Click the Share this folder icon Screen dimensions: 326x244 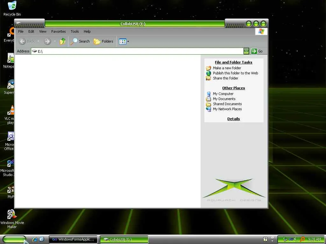pyautogui.click(x=209, y=78)
